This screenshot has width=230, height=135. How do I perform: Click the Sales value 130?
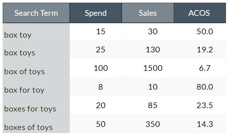tap(153, 50)
